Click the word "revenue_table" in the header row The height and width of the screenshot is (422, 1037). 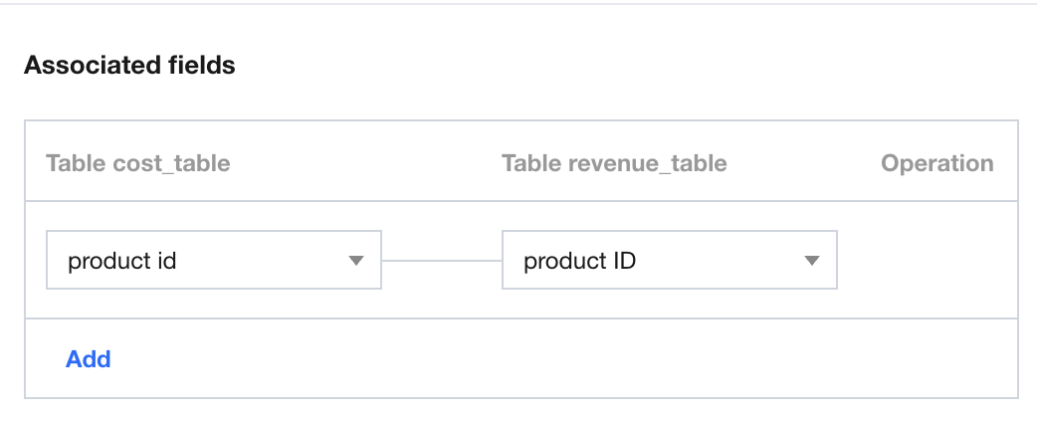coord(646,163)
